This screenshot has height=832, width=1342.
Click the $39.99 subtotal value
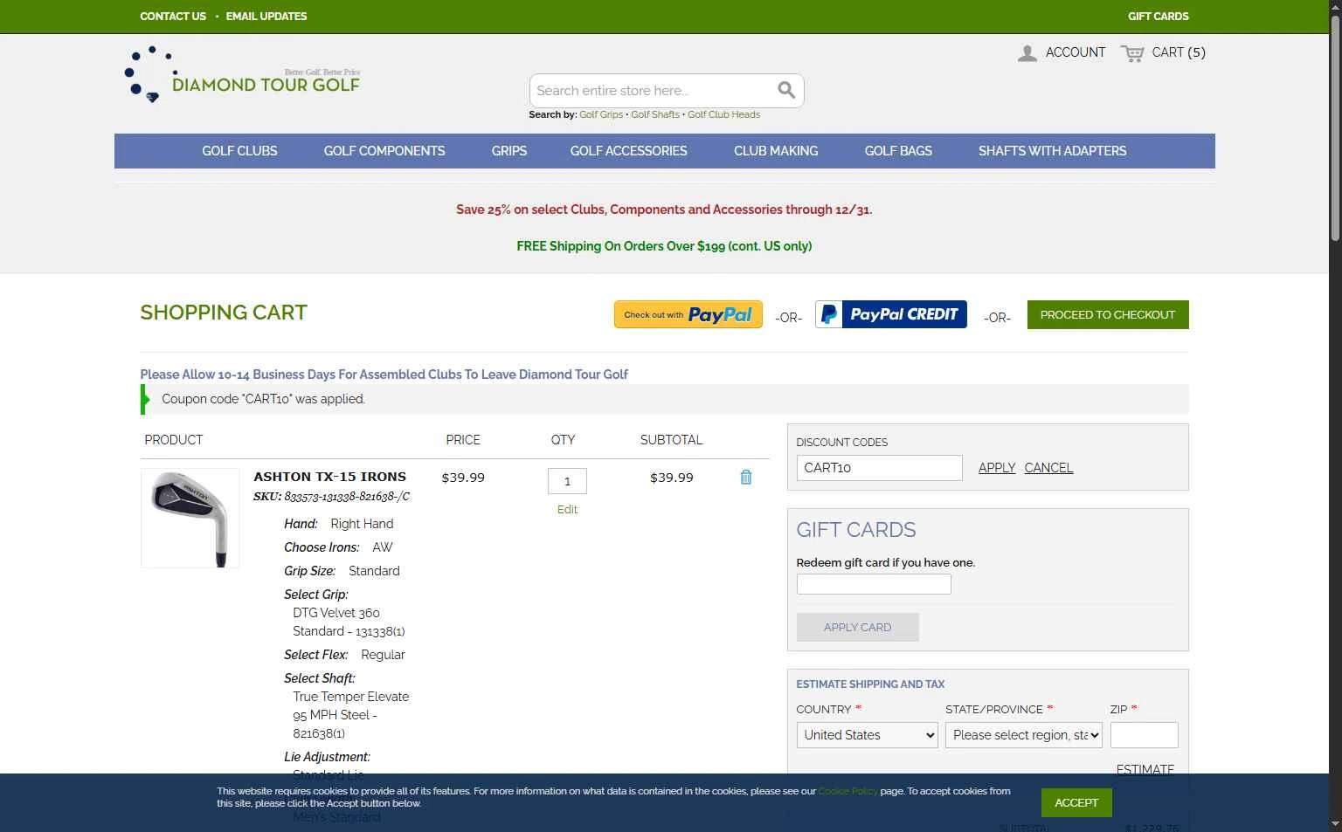[671, 478]
